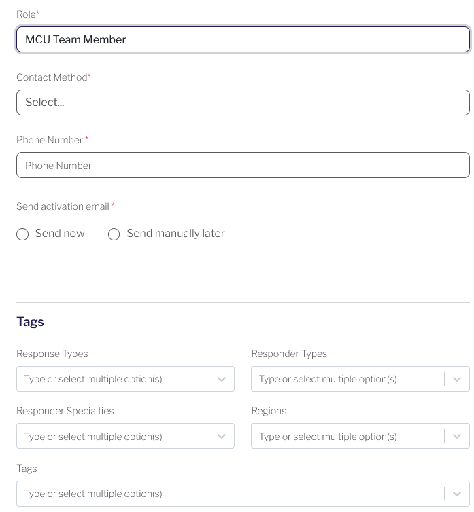Viewport: 474px width, 512px height.
Task: Open the Responder Specialties chevron arrow
Action: (222, 436)
